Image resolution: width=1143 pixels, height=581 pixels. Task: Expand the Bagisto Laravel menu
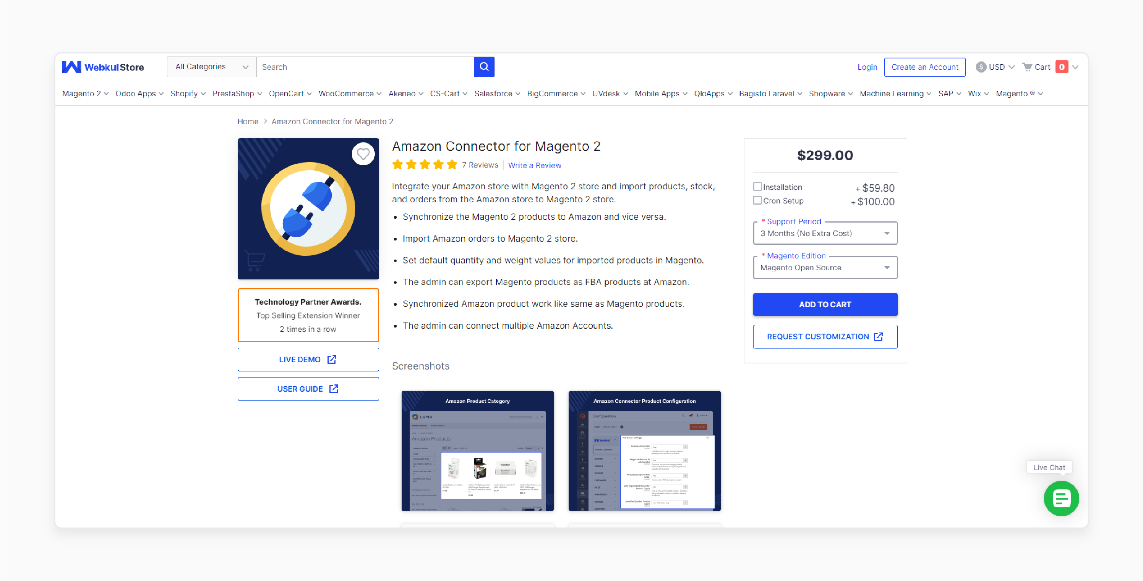(770, 94)
